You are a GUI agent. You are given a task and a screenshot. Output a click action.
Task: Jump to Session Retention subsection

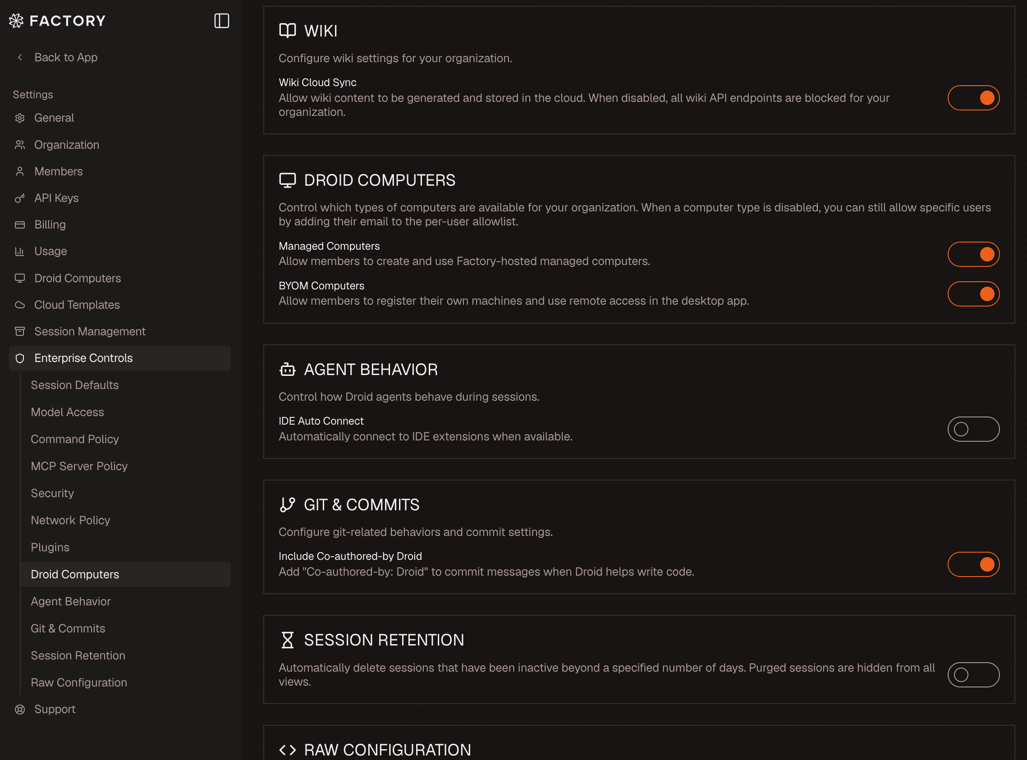(x=126, y=655)
